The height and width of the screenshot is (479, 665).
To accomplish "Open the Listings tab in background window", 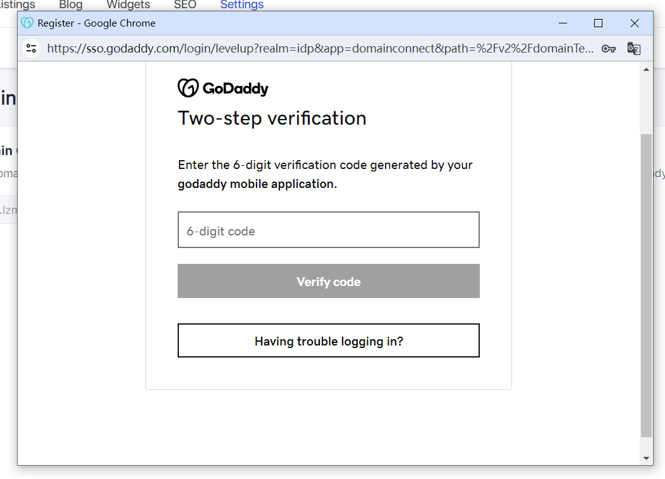I will (17, 4).
